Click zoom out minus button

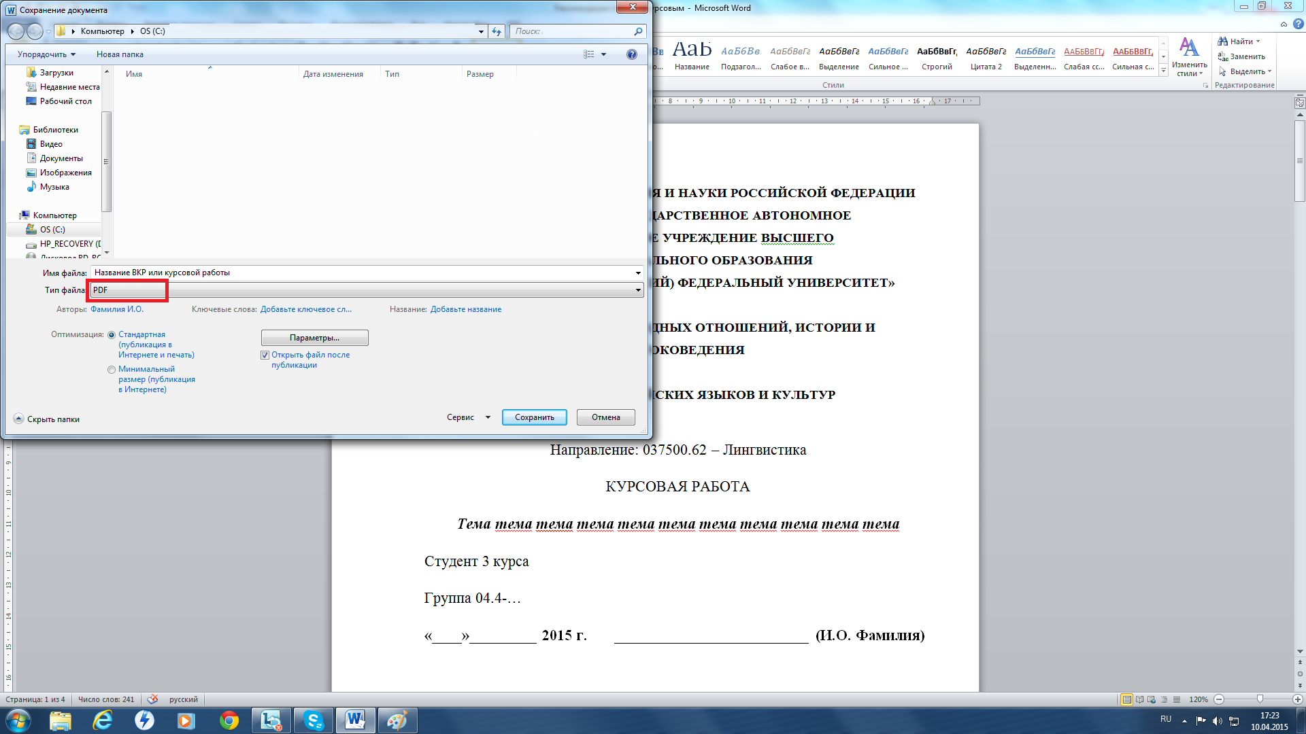coord(1219,699)
